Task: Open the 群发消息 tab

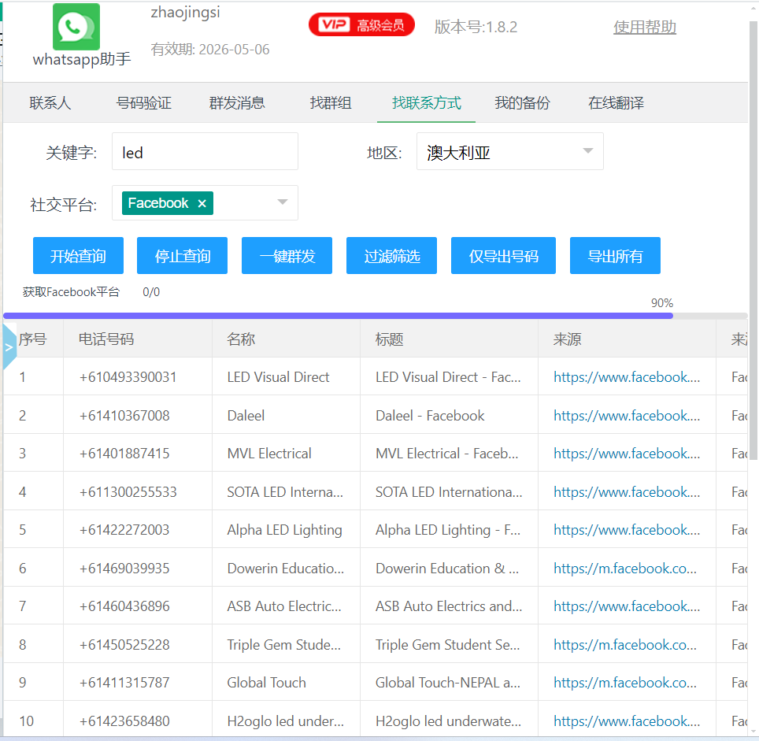Action: click(237, 103)
